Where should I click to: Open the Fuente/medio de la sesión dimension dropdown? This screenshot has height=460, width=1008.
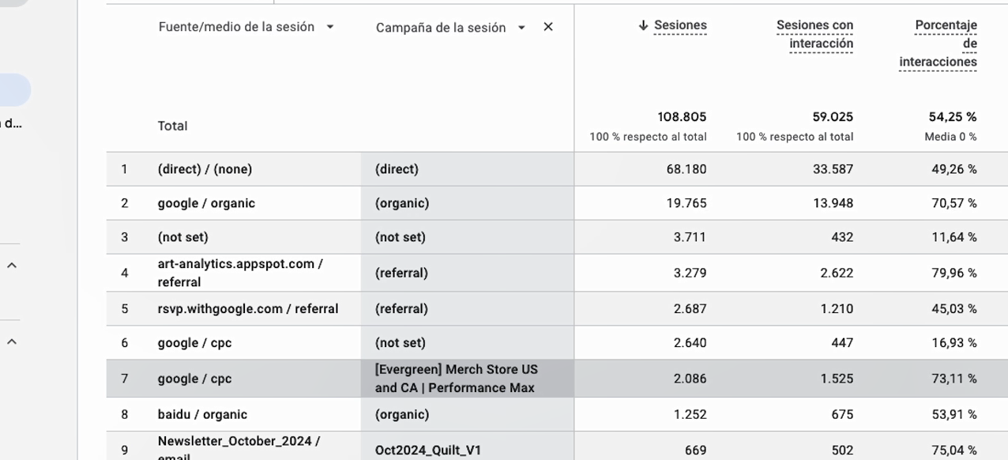click(330, 27)
